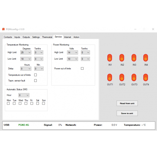The height and width of the screenshot is (157, 157).
Task: Tick the Mon checkbox for status SMS
Action: click(x=8, y=103)
